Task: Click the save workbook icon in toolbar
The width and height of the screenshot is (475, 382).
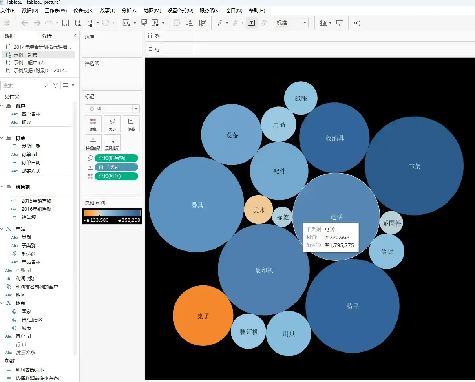Action: click(x=66, y=23)
